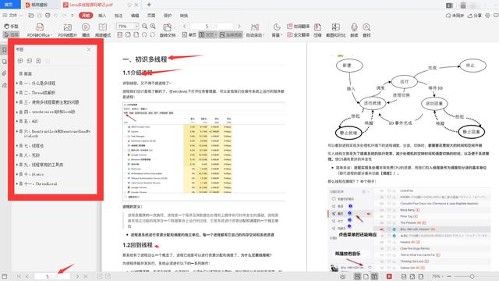Expand bookmark 一、什么是多线程
499x281 pixels.
pyautogui.click(x=17, y=84)
